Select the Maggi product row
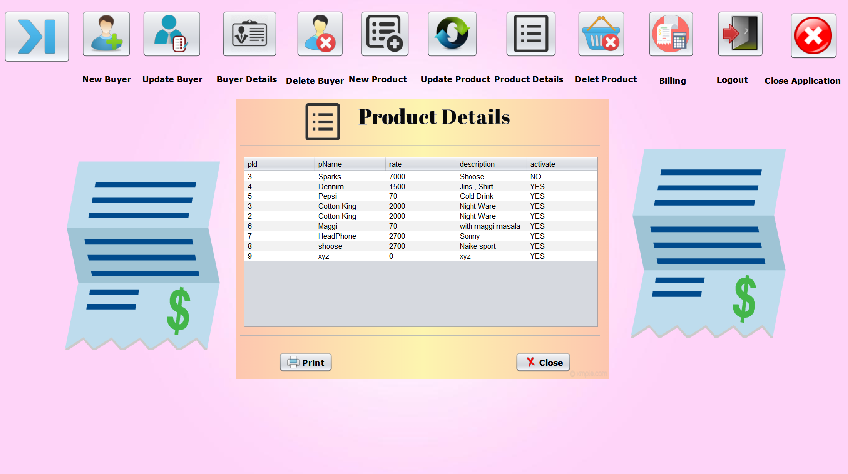Viewport: 848px width, 474px height. click(421, 226)
